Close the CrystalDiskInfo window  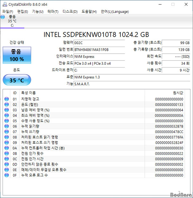186,4
